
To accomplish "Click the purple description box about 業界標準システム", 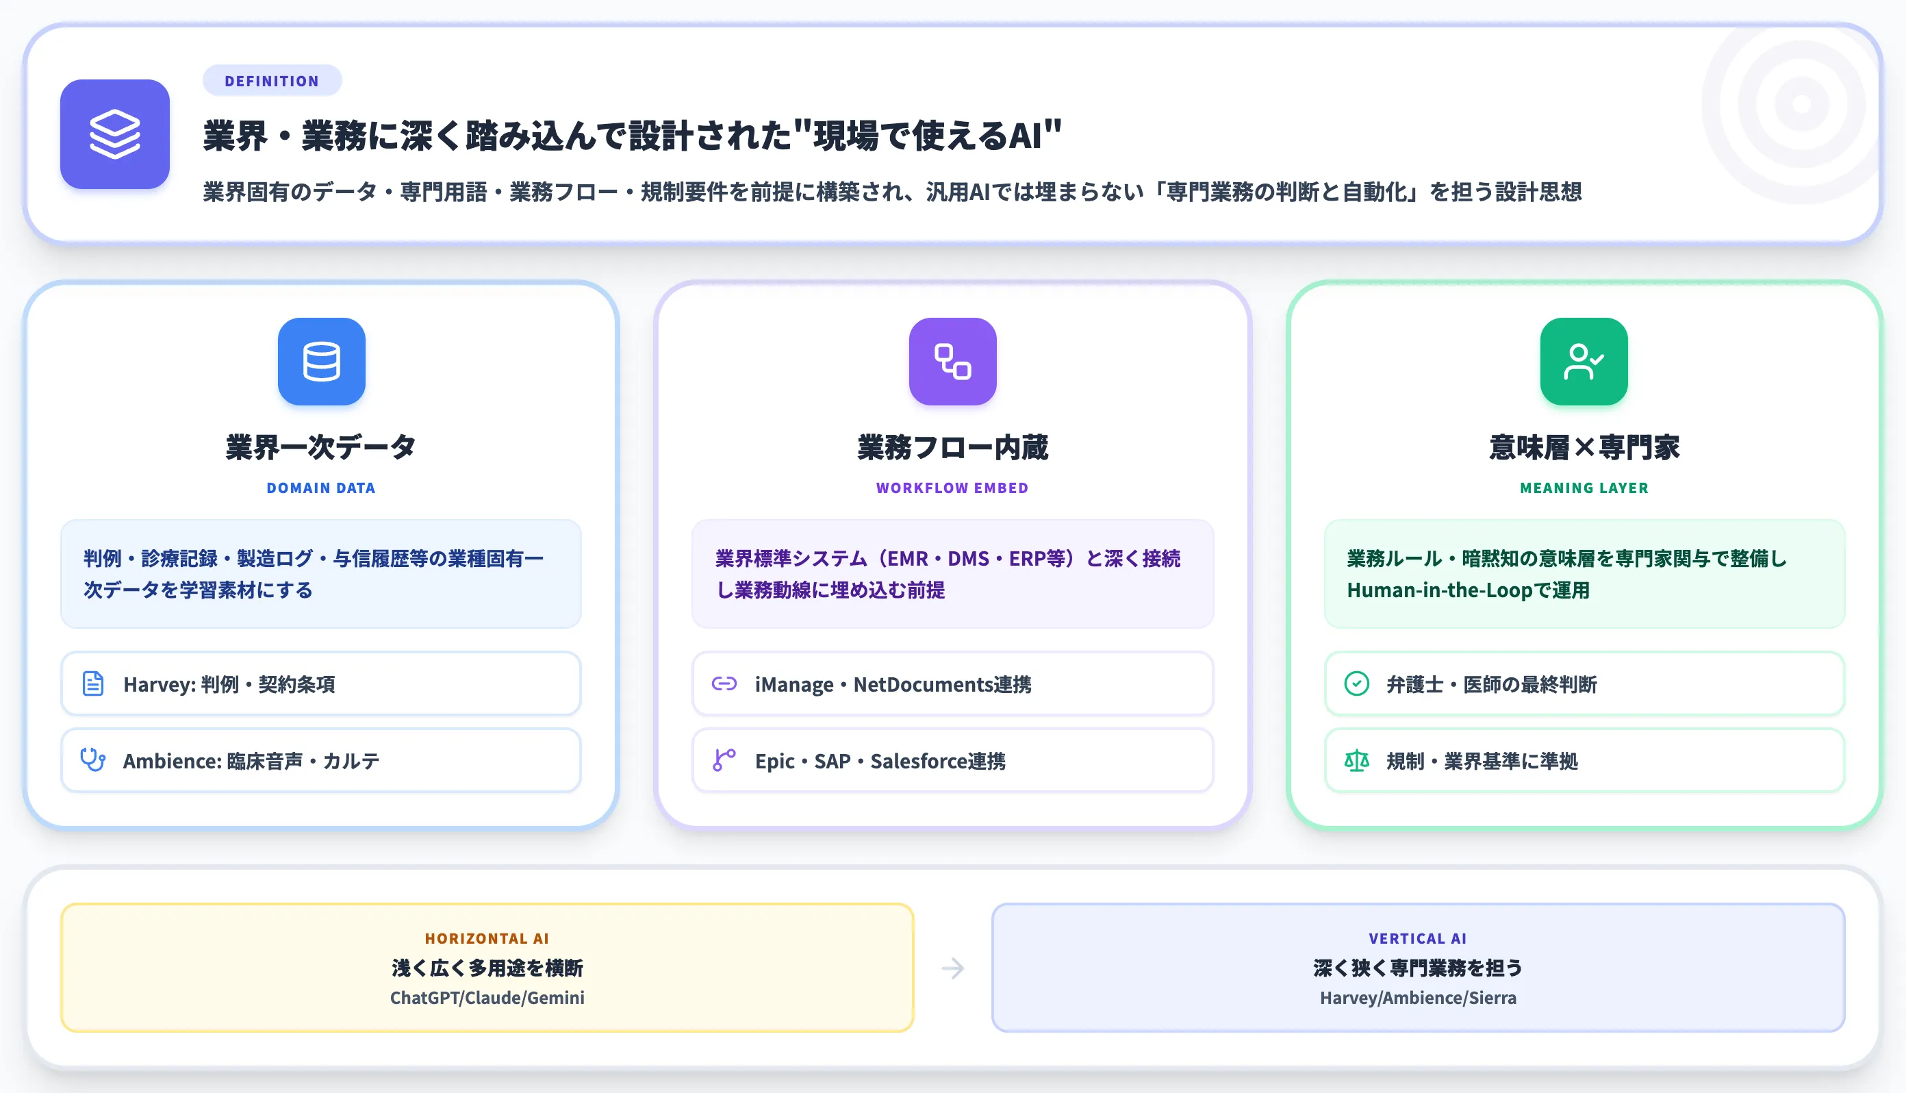I will (x=952, y=573).
